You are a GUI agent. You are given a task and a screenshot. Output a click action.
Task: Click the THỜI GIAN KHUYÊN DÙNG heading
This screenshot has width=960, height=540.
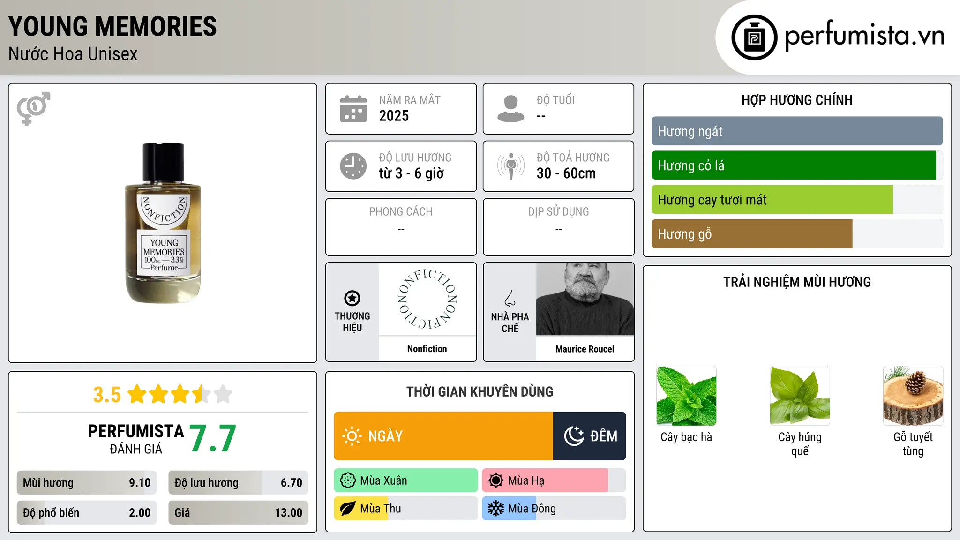[480, 392]
